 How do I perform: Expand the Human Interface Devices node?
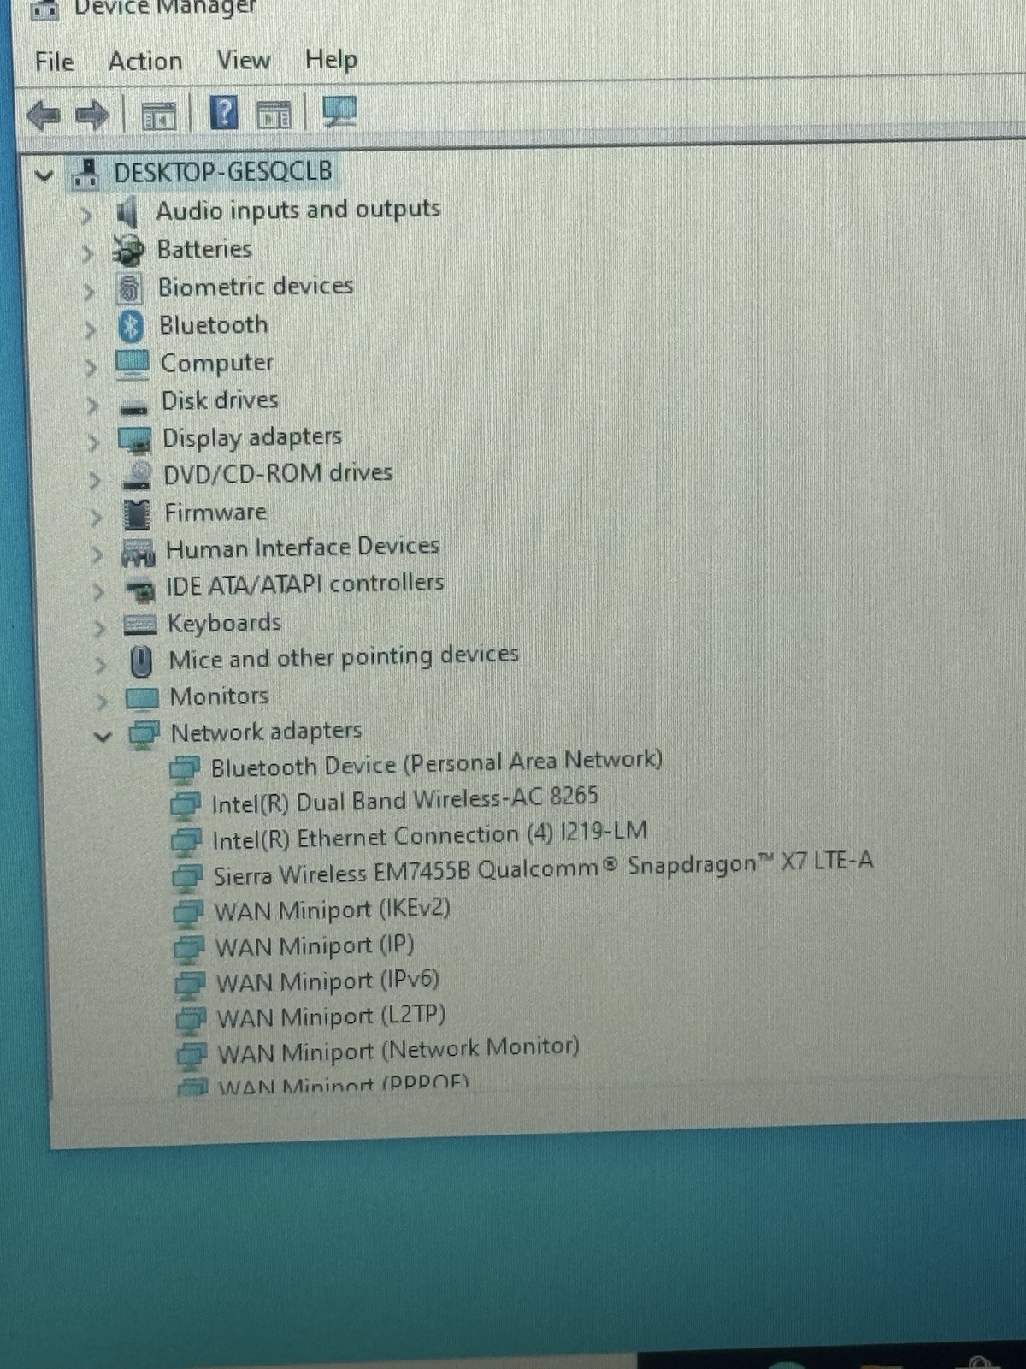[x=97, y=554]
